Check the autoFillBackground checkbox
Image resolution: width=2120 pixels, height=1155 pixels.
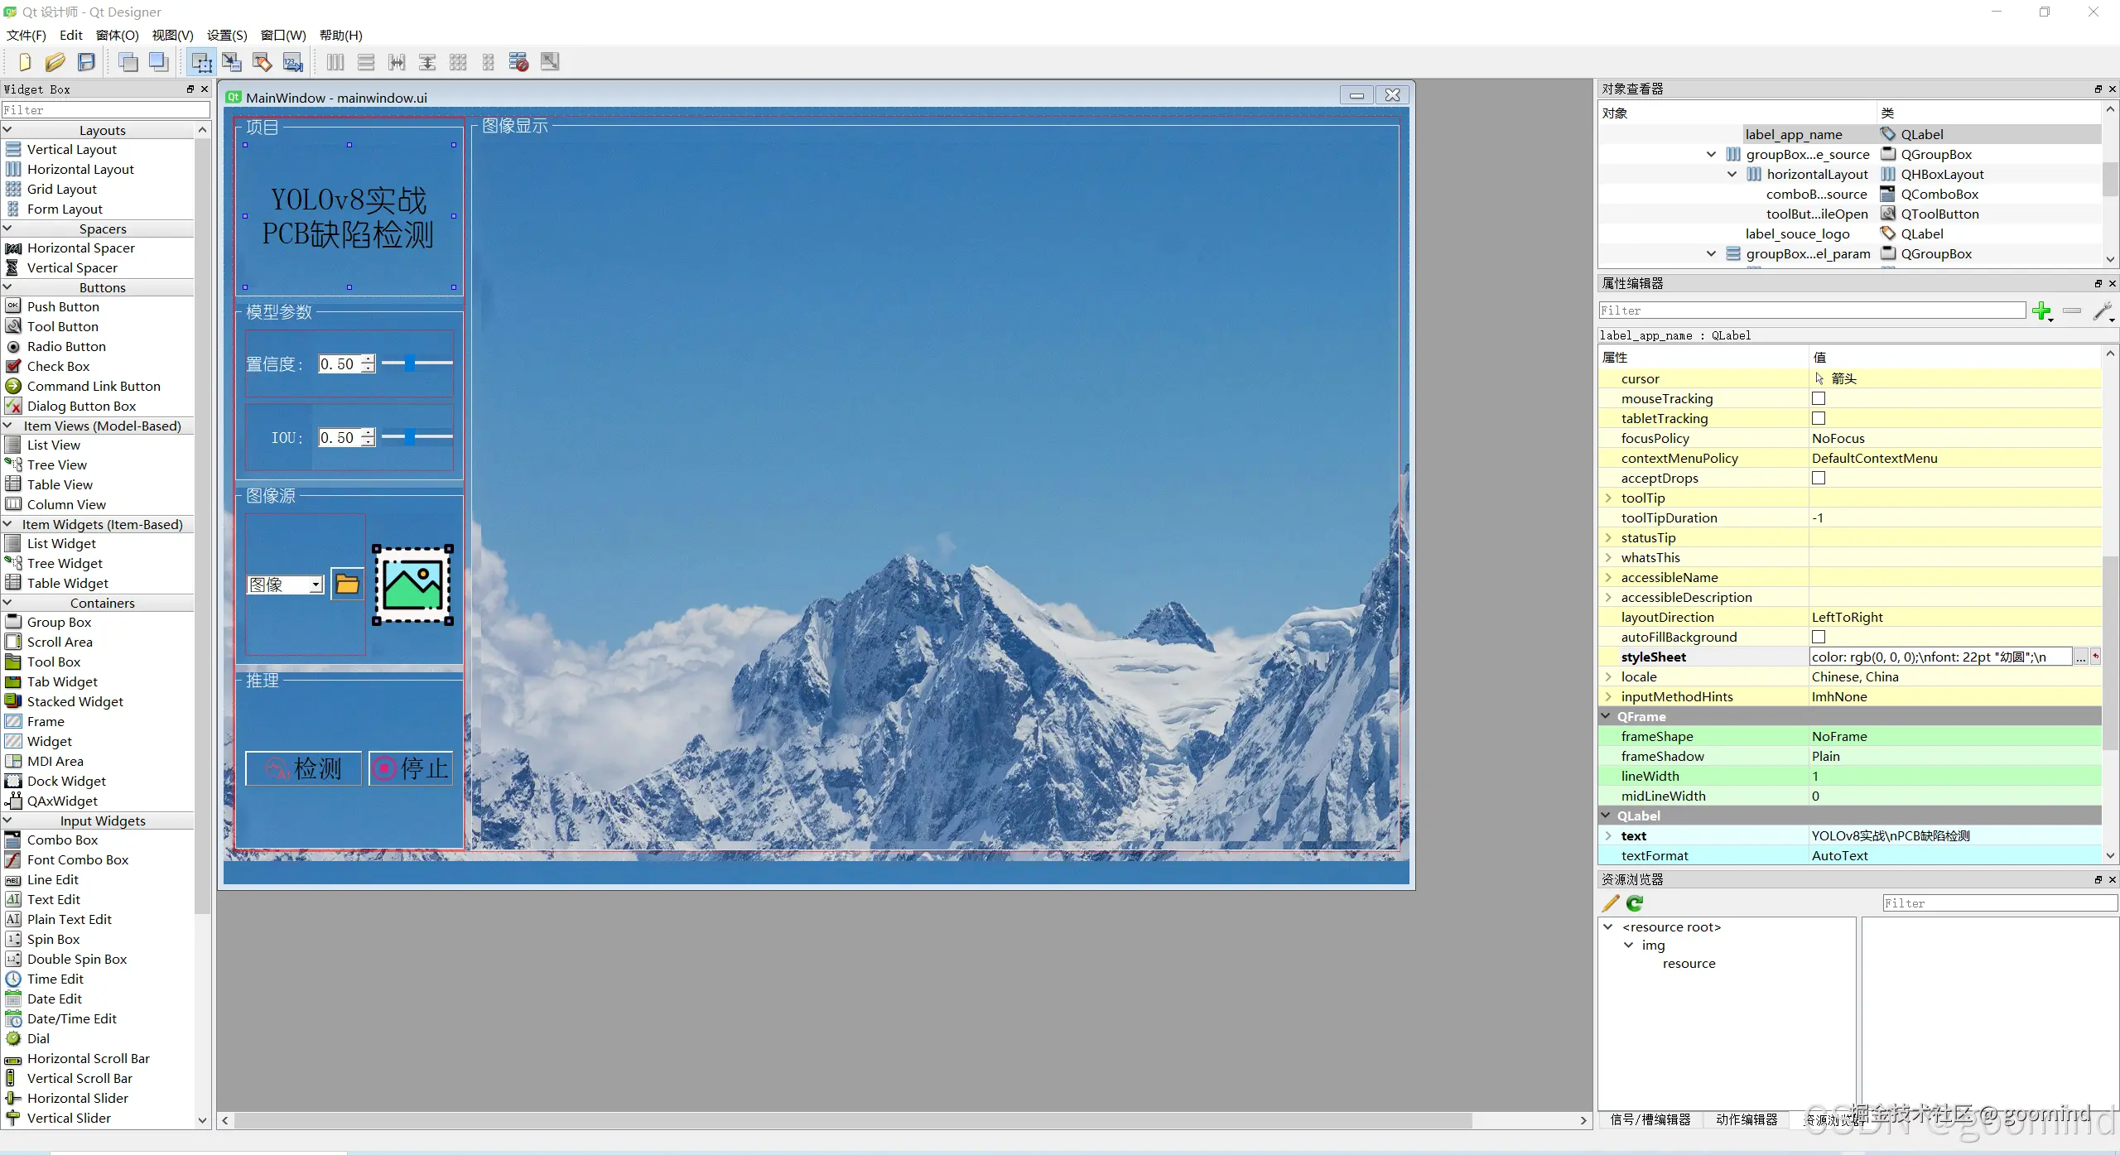click(1819, 638)
